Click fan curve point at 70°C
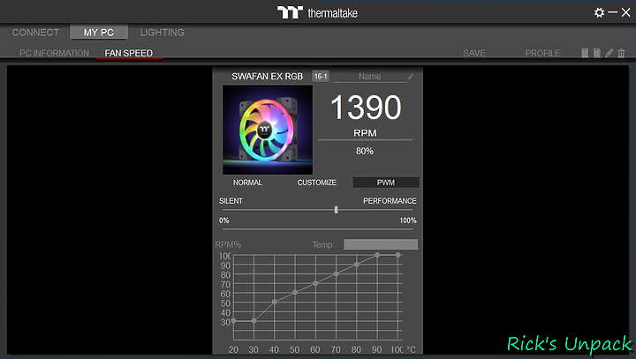The image size is (636, 359). pyautogui.click(x=336, y=274)
